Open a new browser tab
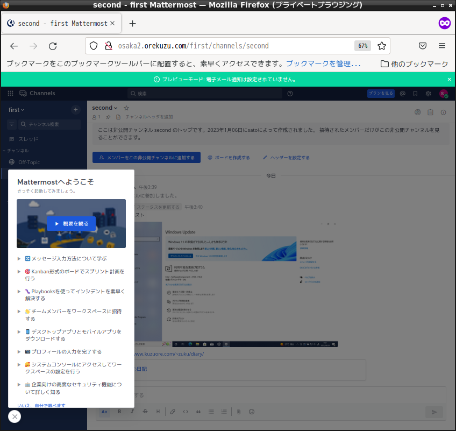 click(132, 24)
